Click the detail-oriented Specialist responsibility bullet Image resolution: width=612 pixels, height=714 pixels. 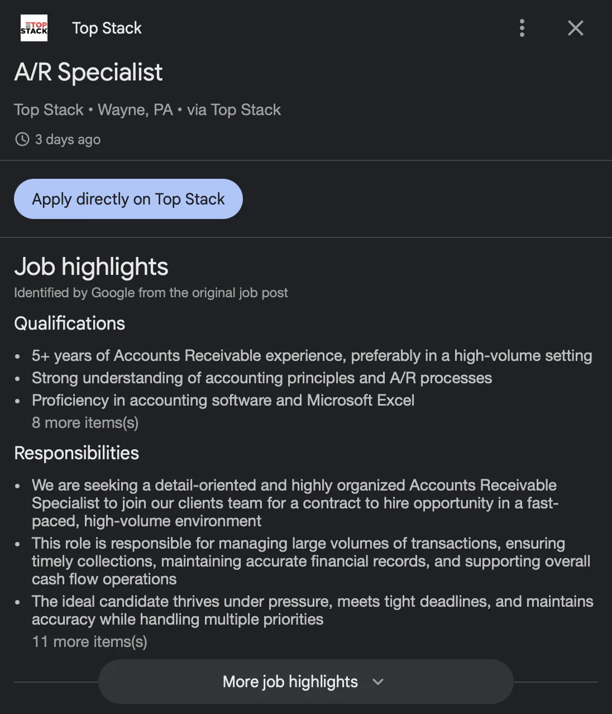coord(294,503)
